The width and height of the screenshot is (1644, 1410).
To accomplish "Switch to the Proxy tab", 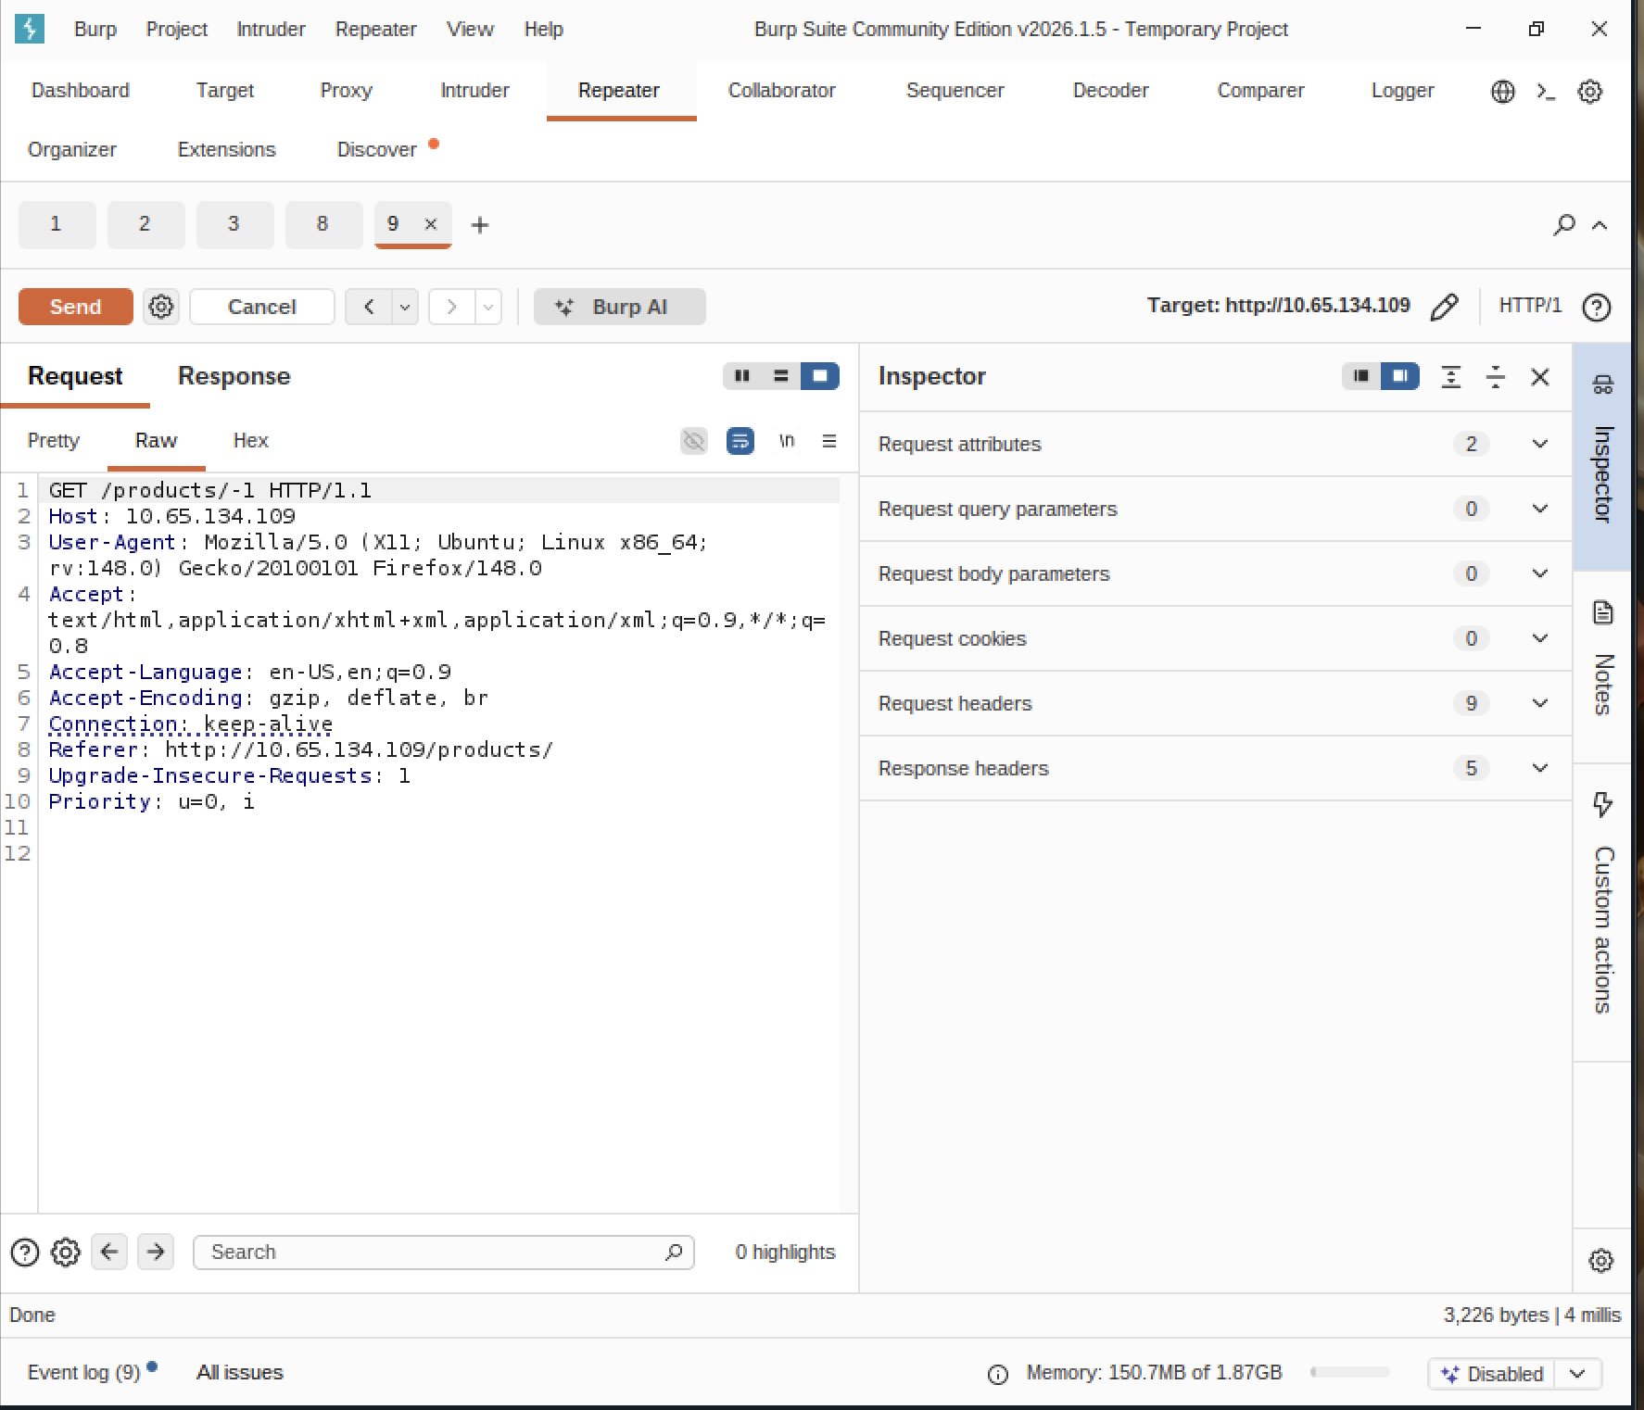I will pos(346,91).
